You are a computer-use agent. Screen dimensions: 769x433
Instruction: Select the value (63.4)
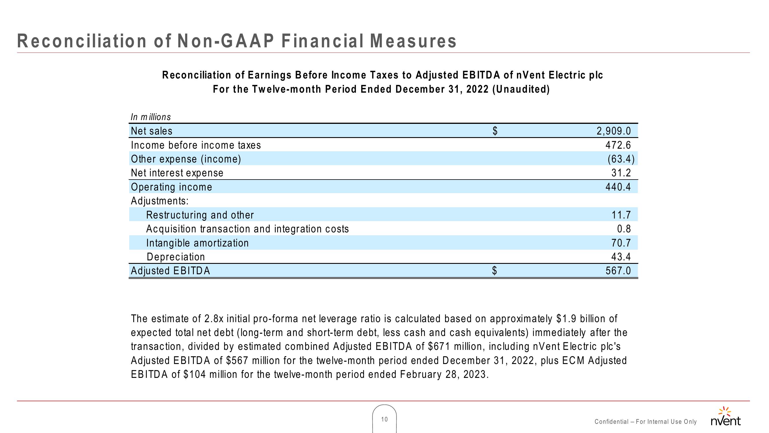621,159
